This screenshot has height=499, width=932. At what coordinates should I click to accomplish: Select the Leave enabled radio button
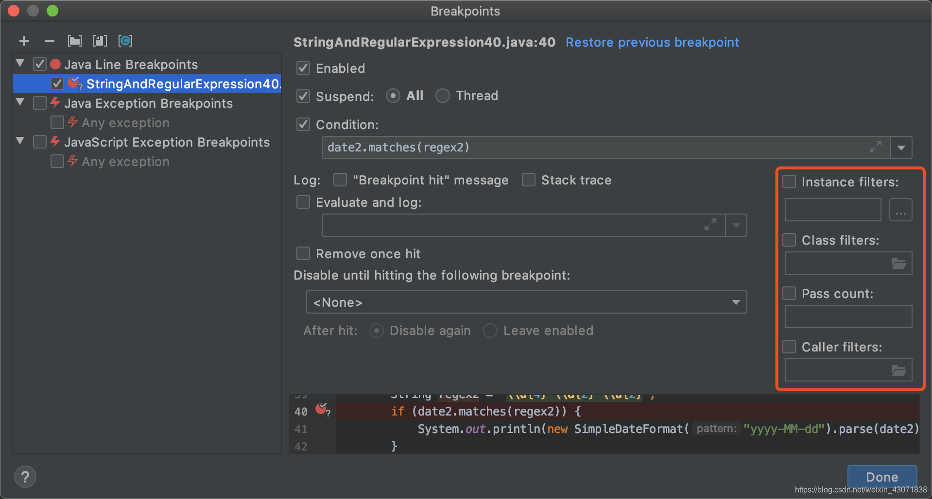tap(490, 331)
